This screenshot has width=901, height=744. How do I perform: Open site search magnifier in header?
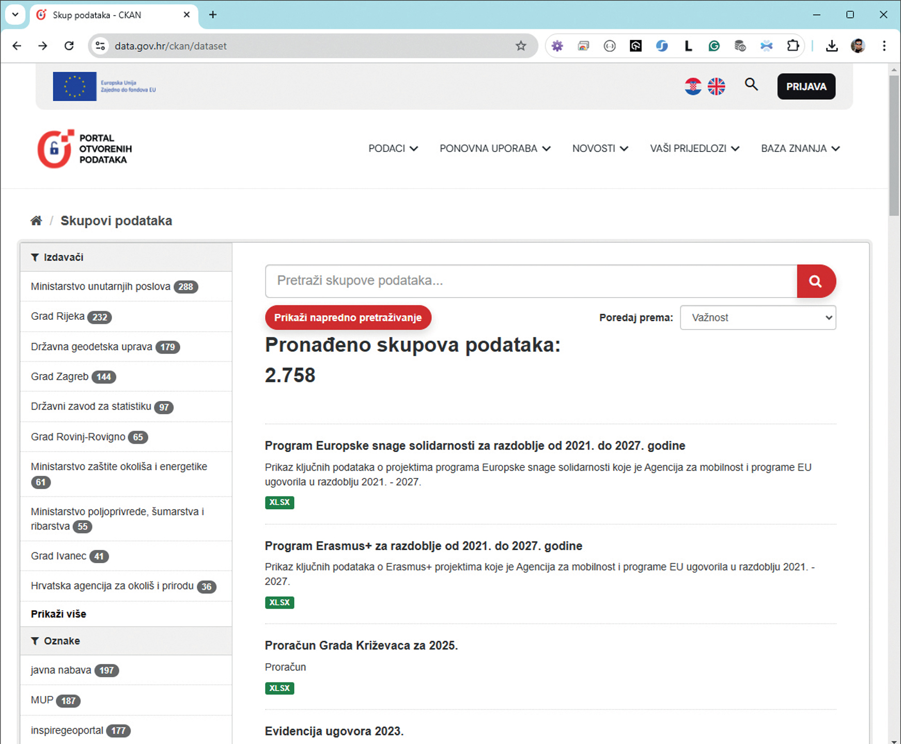click(751, 85)
